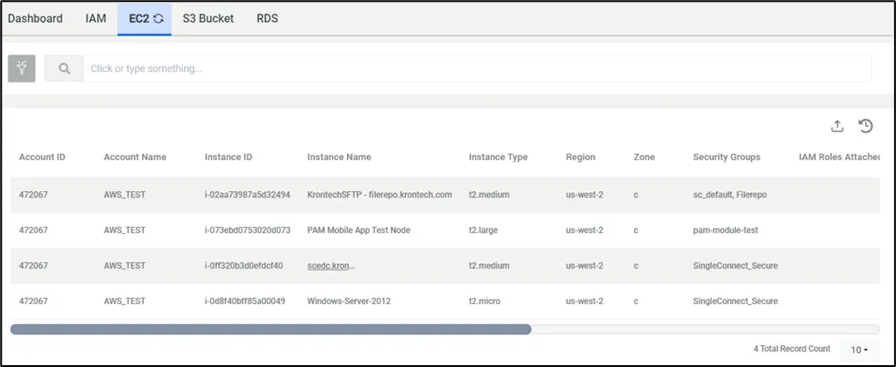Click the Zone column header
The image size is (896, 367).
(x=645, y=158)
